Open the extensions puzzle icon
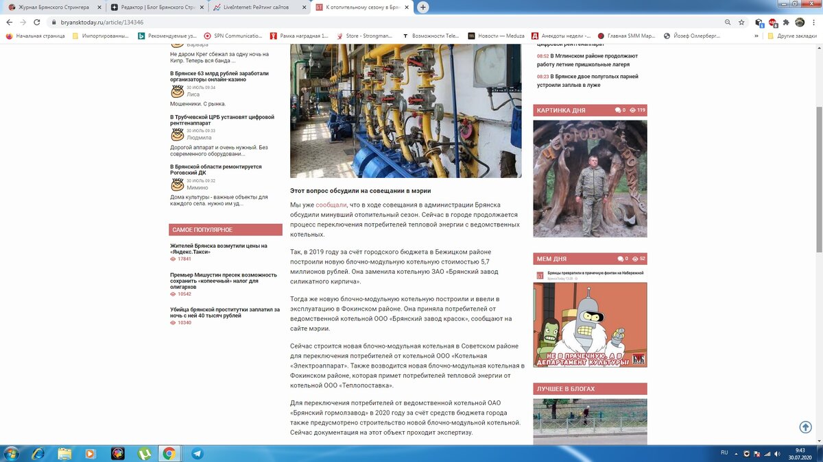Image resolution: width=823 pixels, height=462 pixels. [785, 22]
